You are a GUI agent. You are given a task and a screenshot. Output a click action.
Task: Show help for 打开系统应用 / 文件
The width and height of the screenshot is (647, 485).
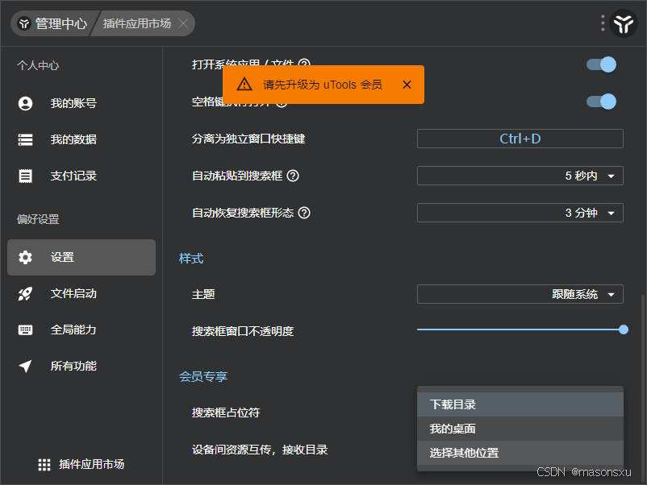click(304, 63)
